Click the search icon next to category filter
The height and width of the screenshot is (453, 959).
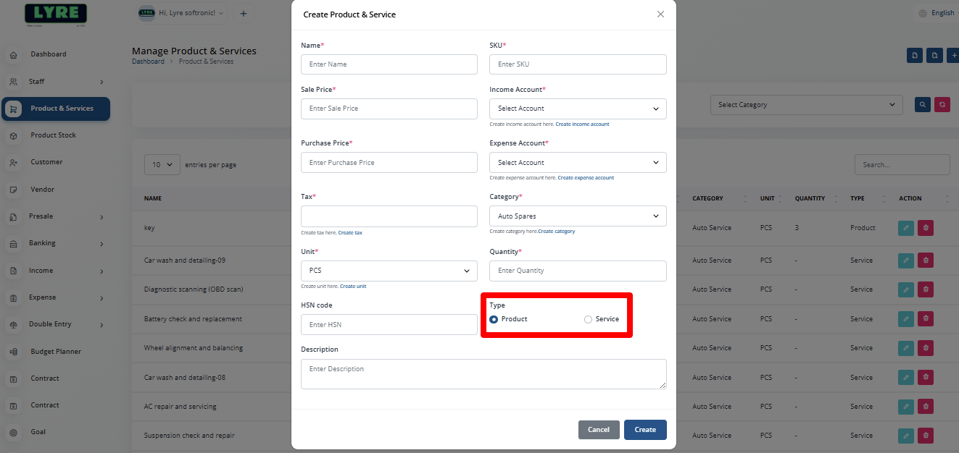[923, 105]
